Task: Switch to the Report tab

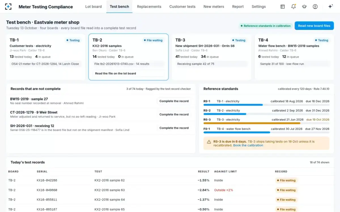Action: point(238,7)
